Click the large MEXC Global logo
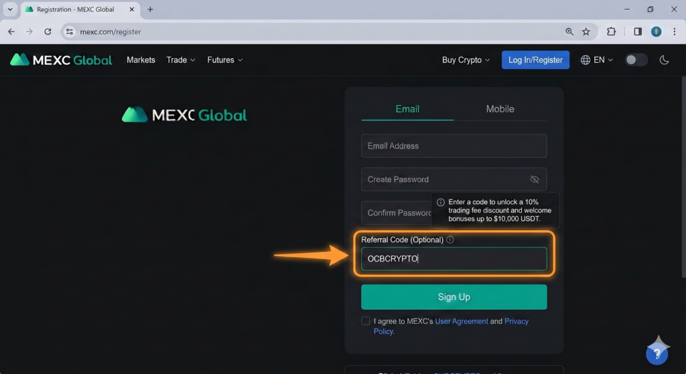This screenshot has width=686, height=374. pos(184,115)
